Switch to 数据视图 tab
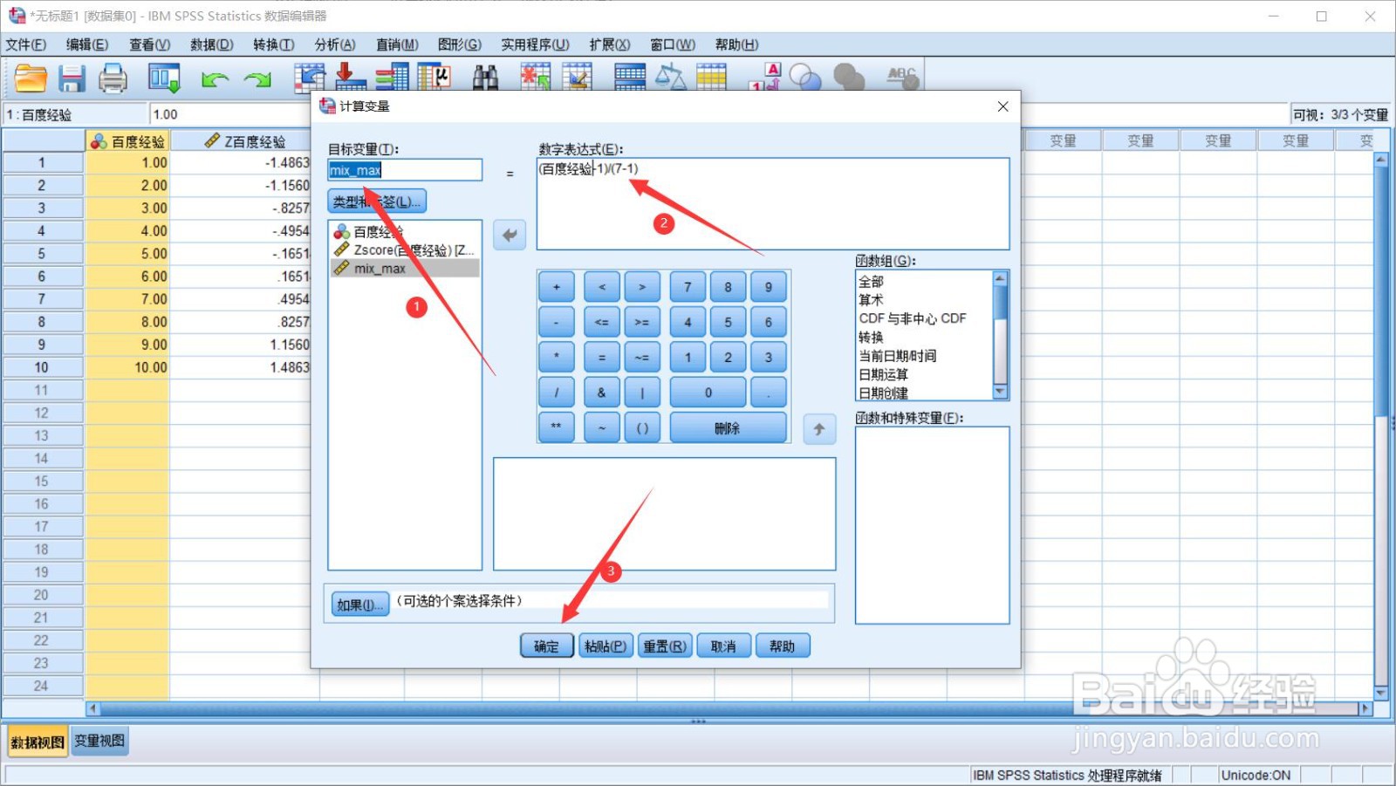The image size is (1396, 786). (x=38, y=742)
